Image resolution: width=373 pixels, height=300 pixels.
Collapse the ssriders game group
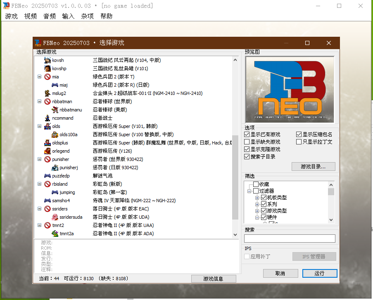point(40,208)
